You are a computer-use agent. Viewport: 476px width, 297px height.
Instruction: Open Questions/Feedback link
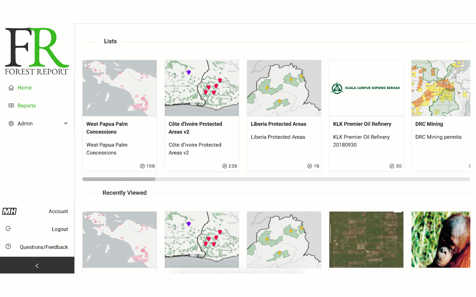point(44,247)
